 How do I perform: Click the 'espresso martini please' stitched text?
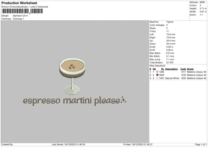coord(72,101)
